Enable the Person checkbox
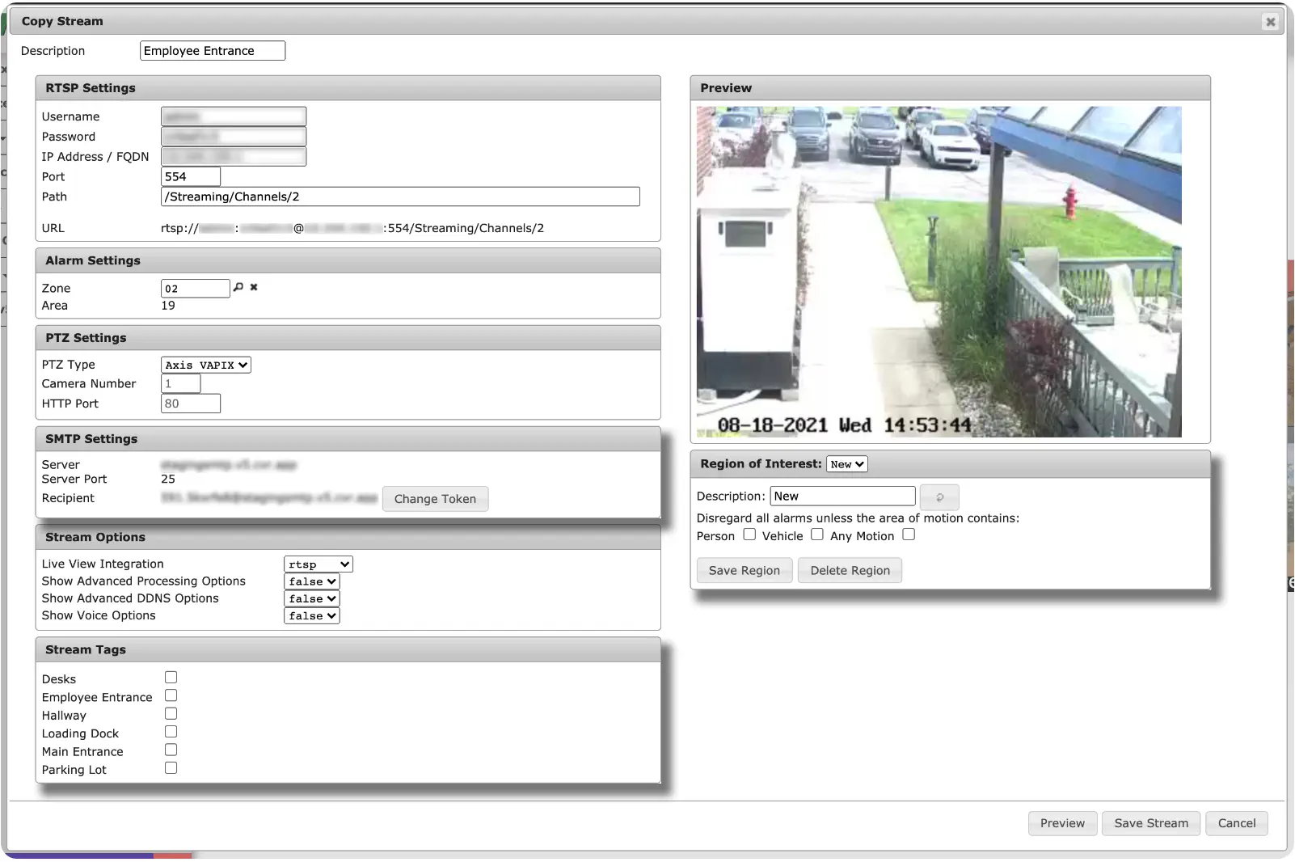The height and width of the screenshot is (862, 1295). (749, 535)
